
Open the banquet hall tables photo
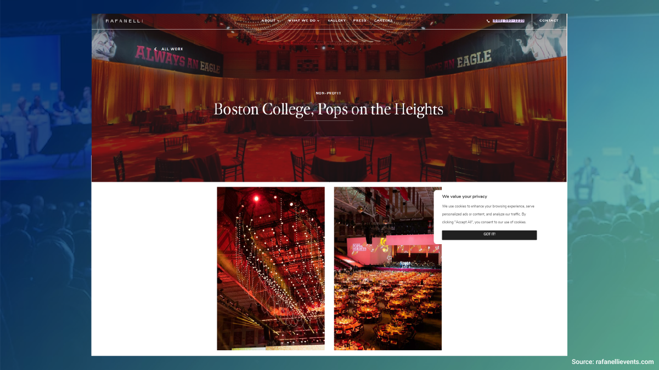[387, 269]
